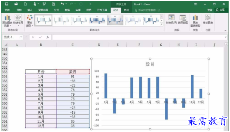Click the Tell me what you want search box

149,10
